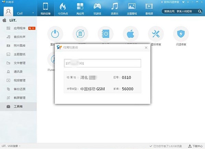Open the 选音乐 music tab
Viewport: 205px width, 149px height.
(114, 8)
